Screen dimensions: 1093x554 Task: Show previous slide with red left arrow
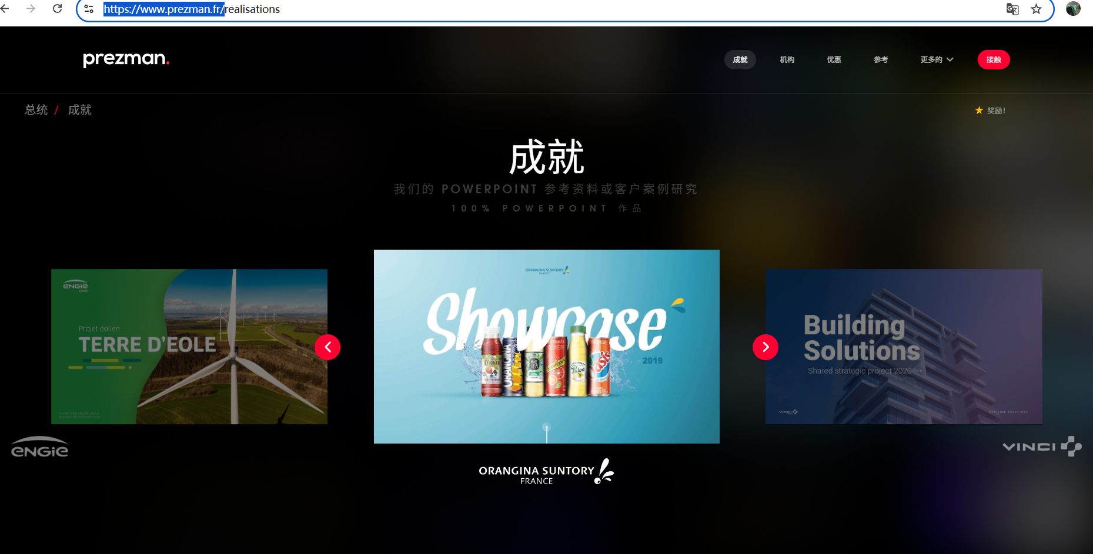click(327, 347)
